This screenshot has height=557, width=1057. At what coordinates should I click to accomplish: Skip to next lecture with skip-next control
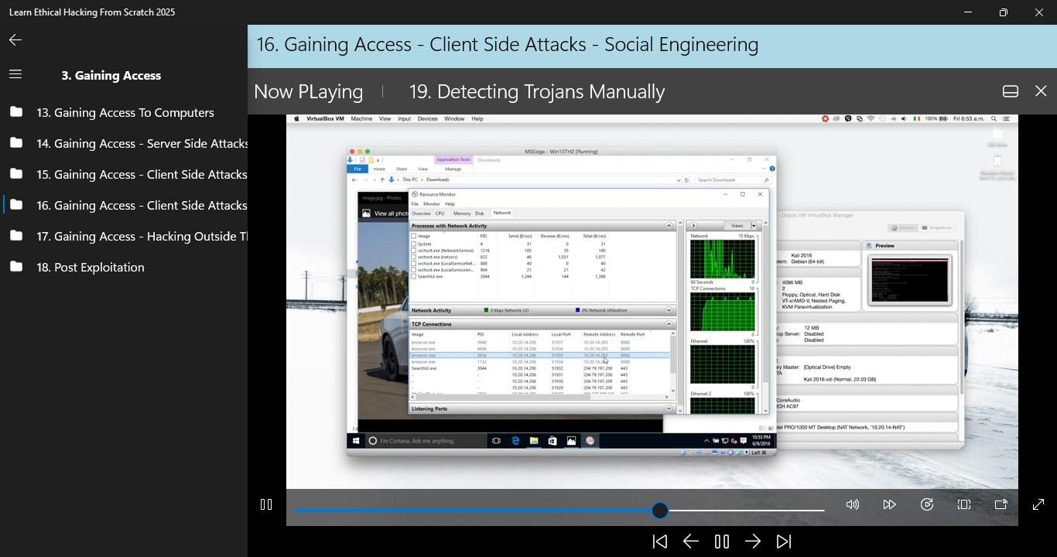click(x=784, y=541)
